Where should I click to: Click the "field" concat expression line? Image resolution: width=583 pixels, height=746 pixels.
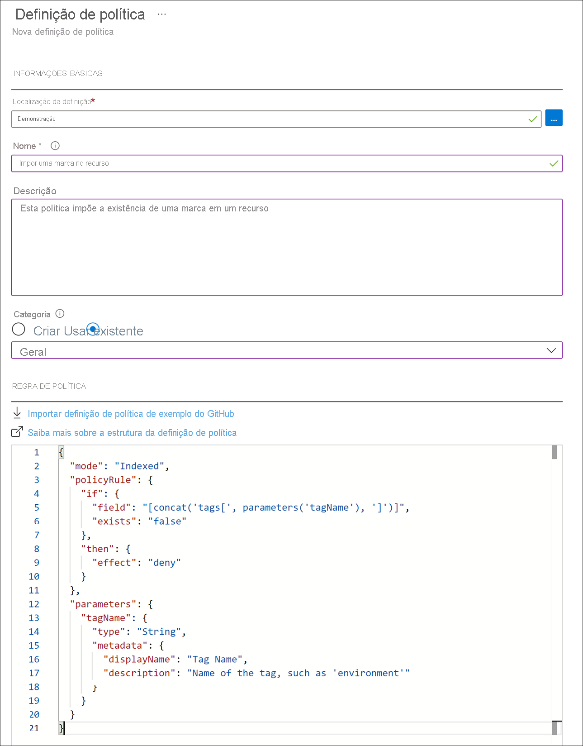[251, 507]
